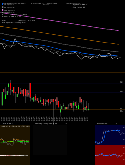Click the 'ADX & MACD' panel title
Viewport: 125px width, 165px height.
point(8,123)
